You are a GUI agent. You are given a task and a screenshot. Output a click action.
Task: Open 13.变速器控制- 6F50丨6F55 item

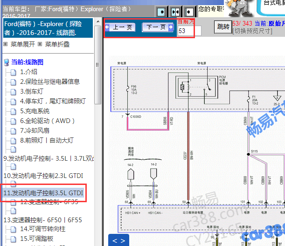[43, 220]
